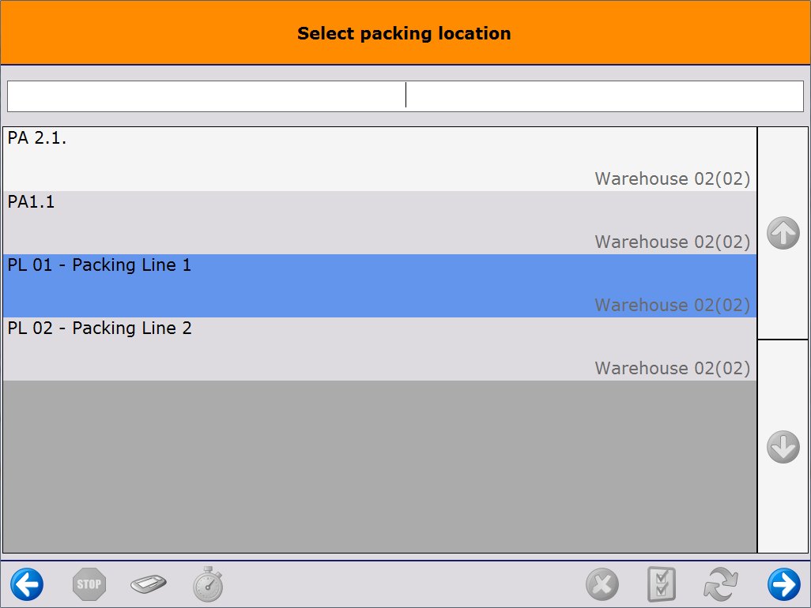Click the left search input field

coord(206,95)
